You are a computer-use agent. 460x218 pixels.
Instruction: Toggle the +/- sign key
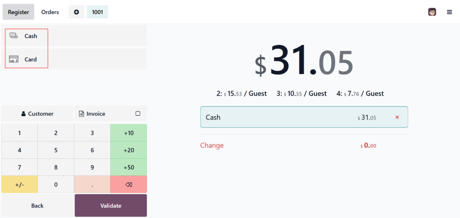(19, 184)
